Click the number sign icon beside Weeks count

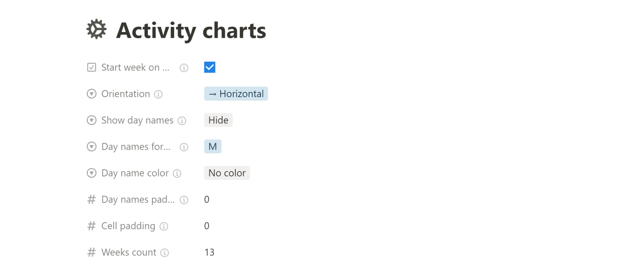pyautogui.click(x=91, y=252)
